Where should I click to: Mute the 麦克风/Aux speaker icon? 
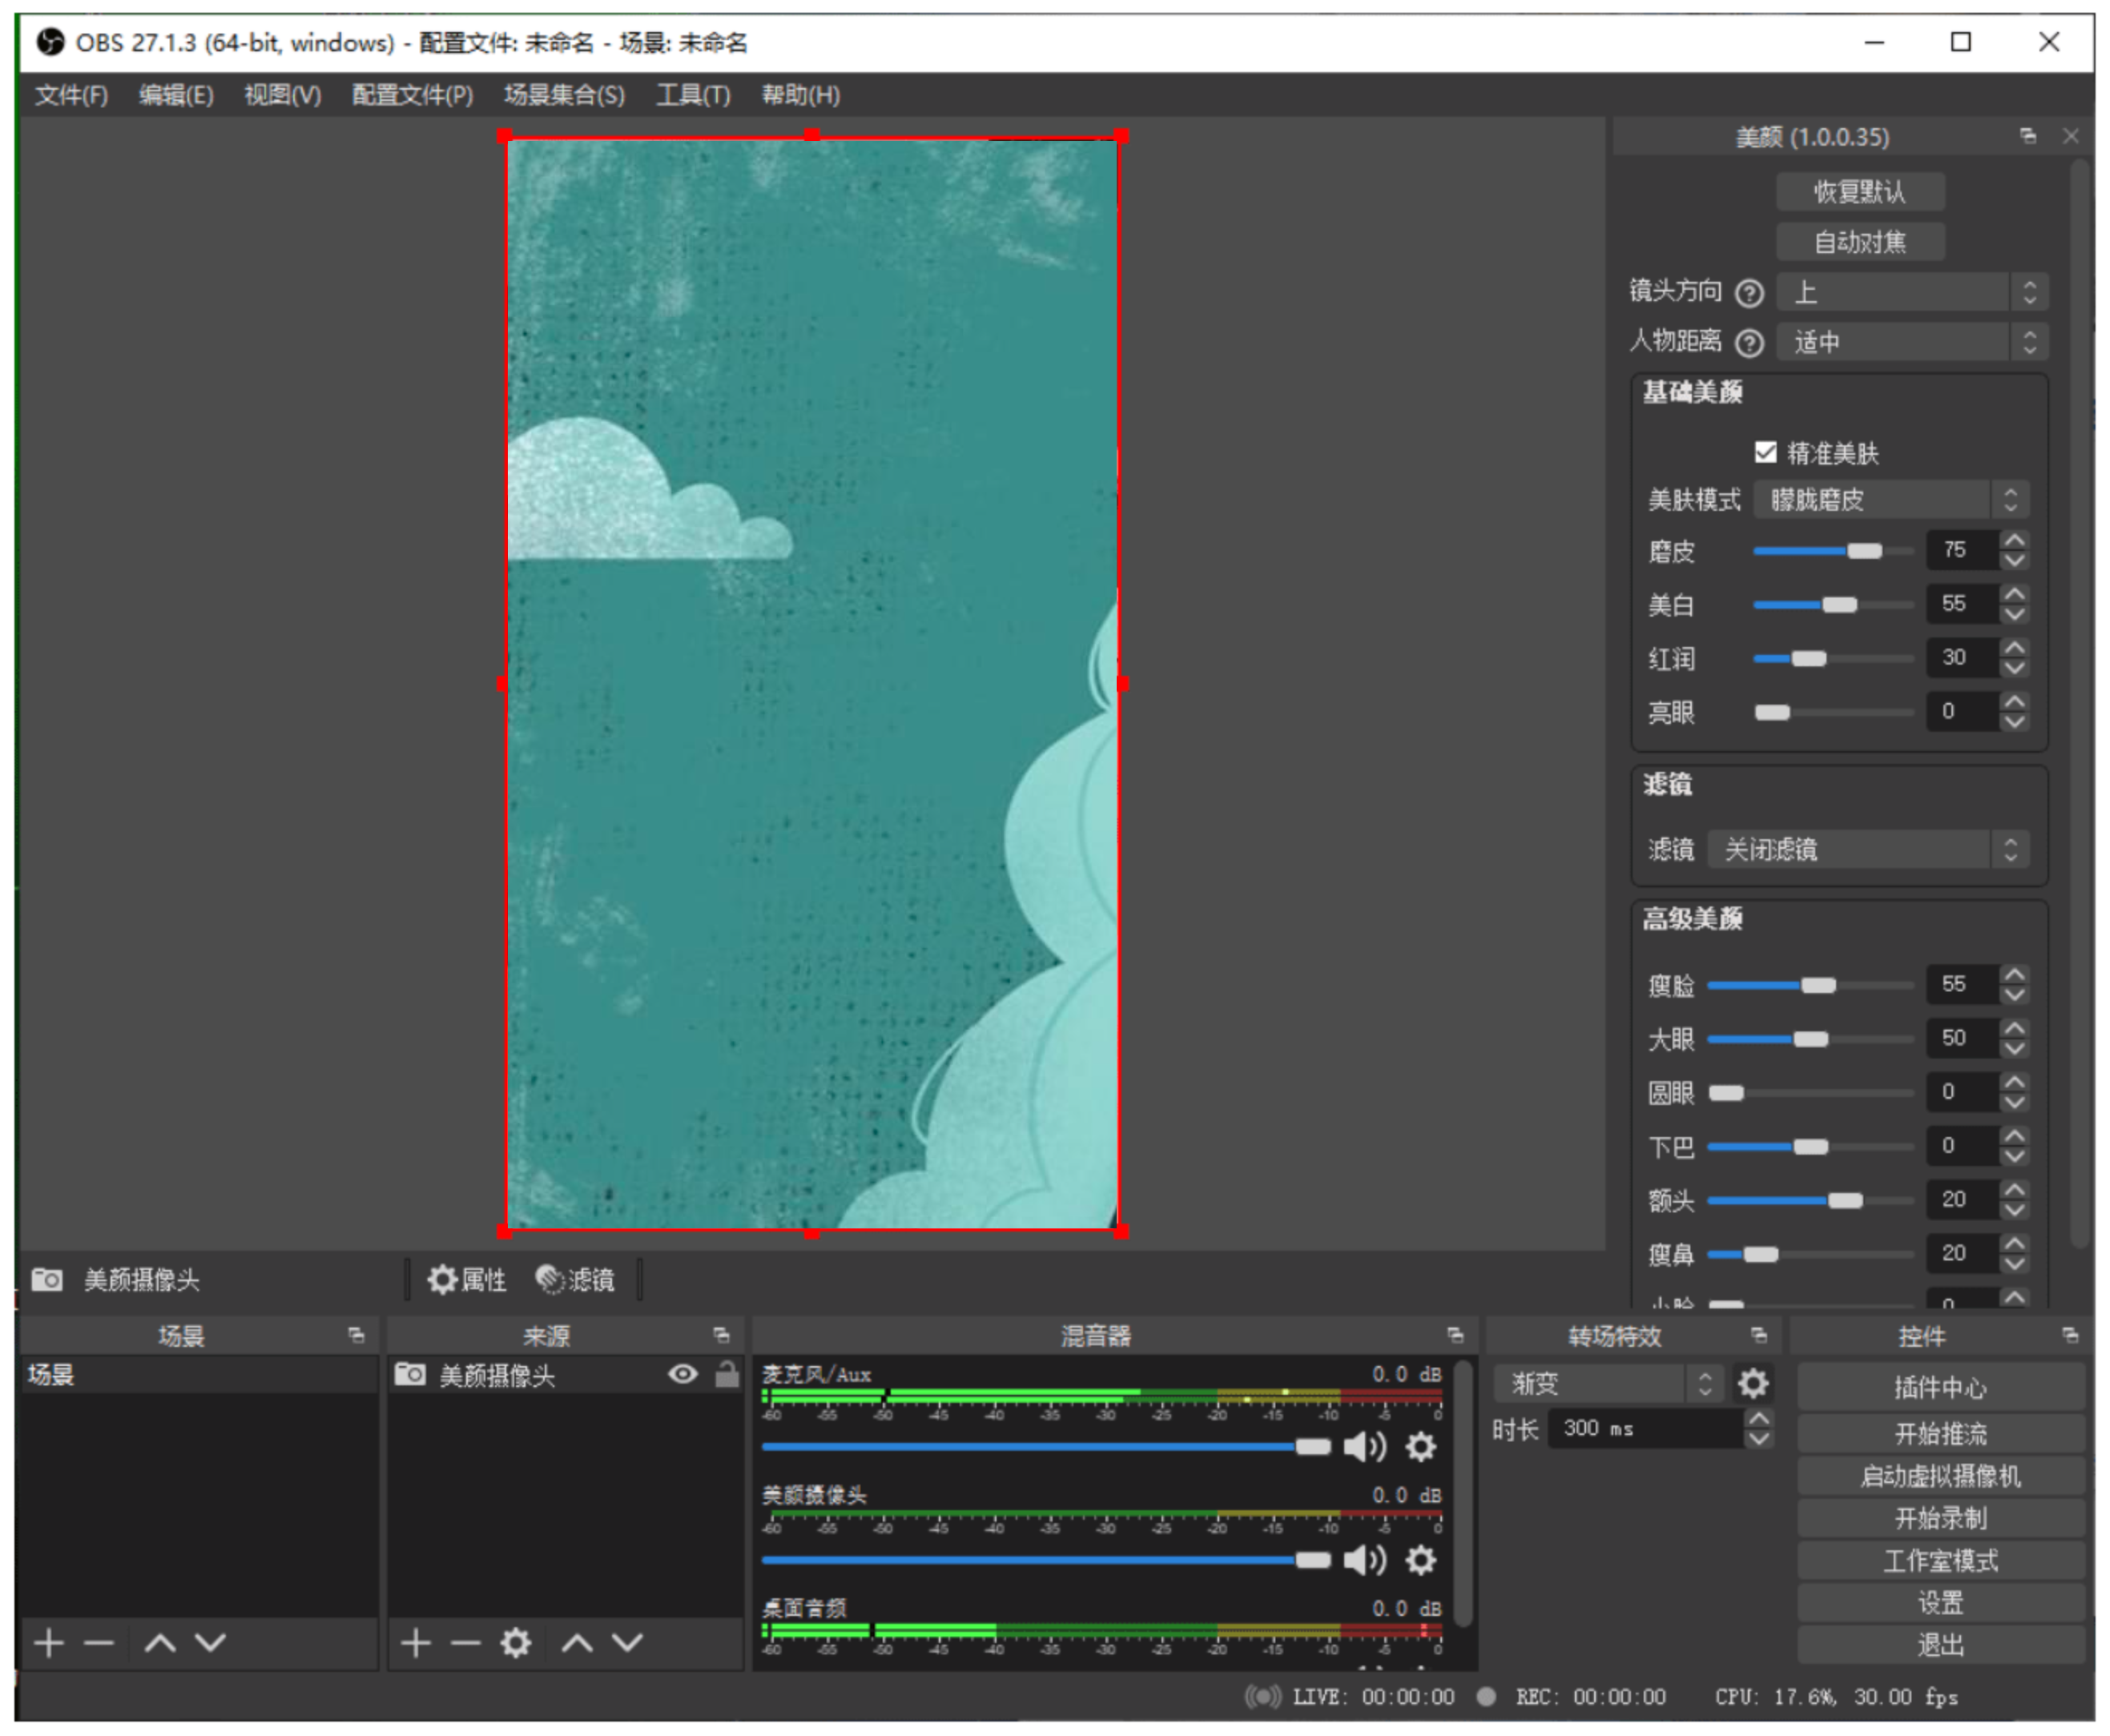coord(1365,1447)
